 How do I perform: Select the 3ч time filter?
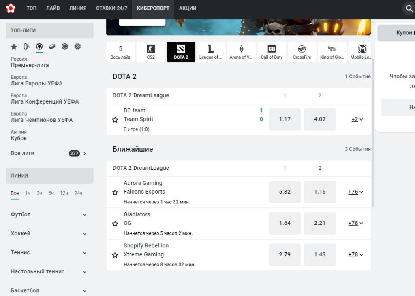click(x=39, y=193)
